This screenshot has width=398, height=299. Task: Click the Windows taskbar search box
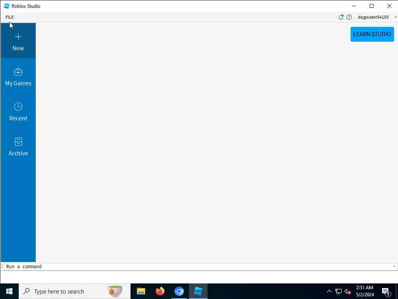pyautogui.click(x=75, y=291)
